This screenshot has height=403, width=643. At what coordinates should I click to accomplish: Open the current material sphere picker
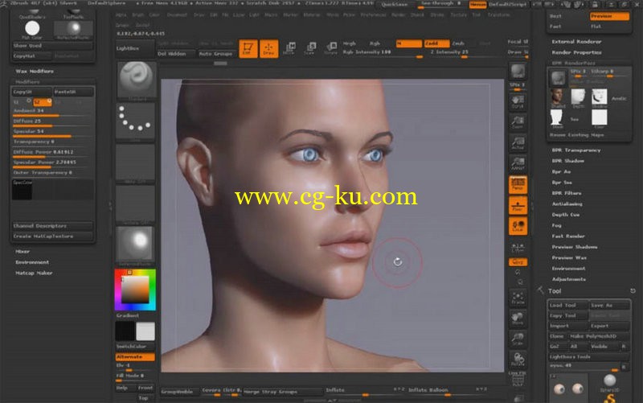[136, 245]
